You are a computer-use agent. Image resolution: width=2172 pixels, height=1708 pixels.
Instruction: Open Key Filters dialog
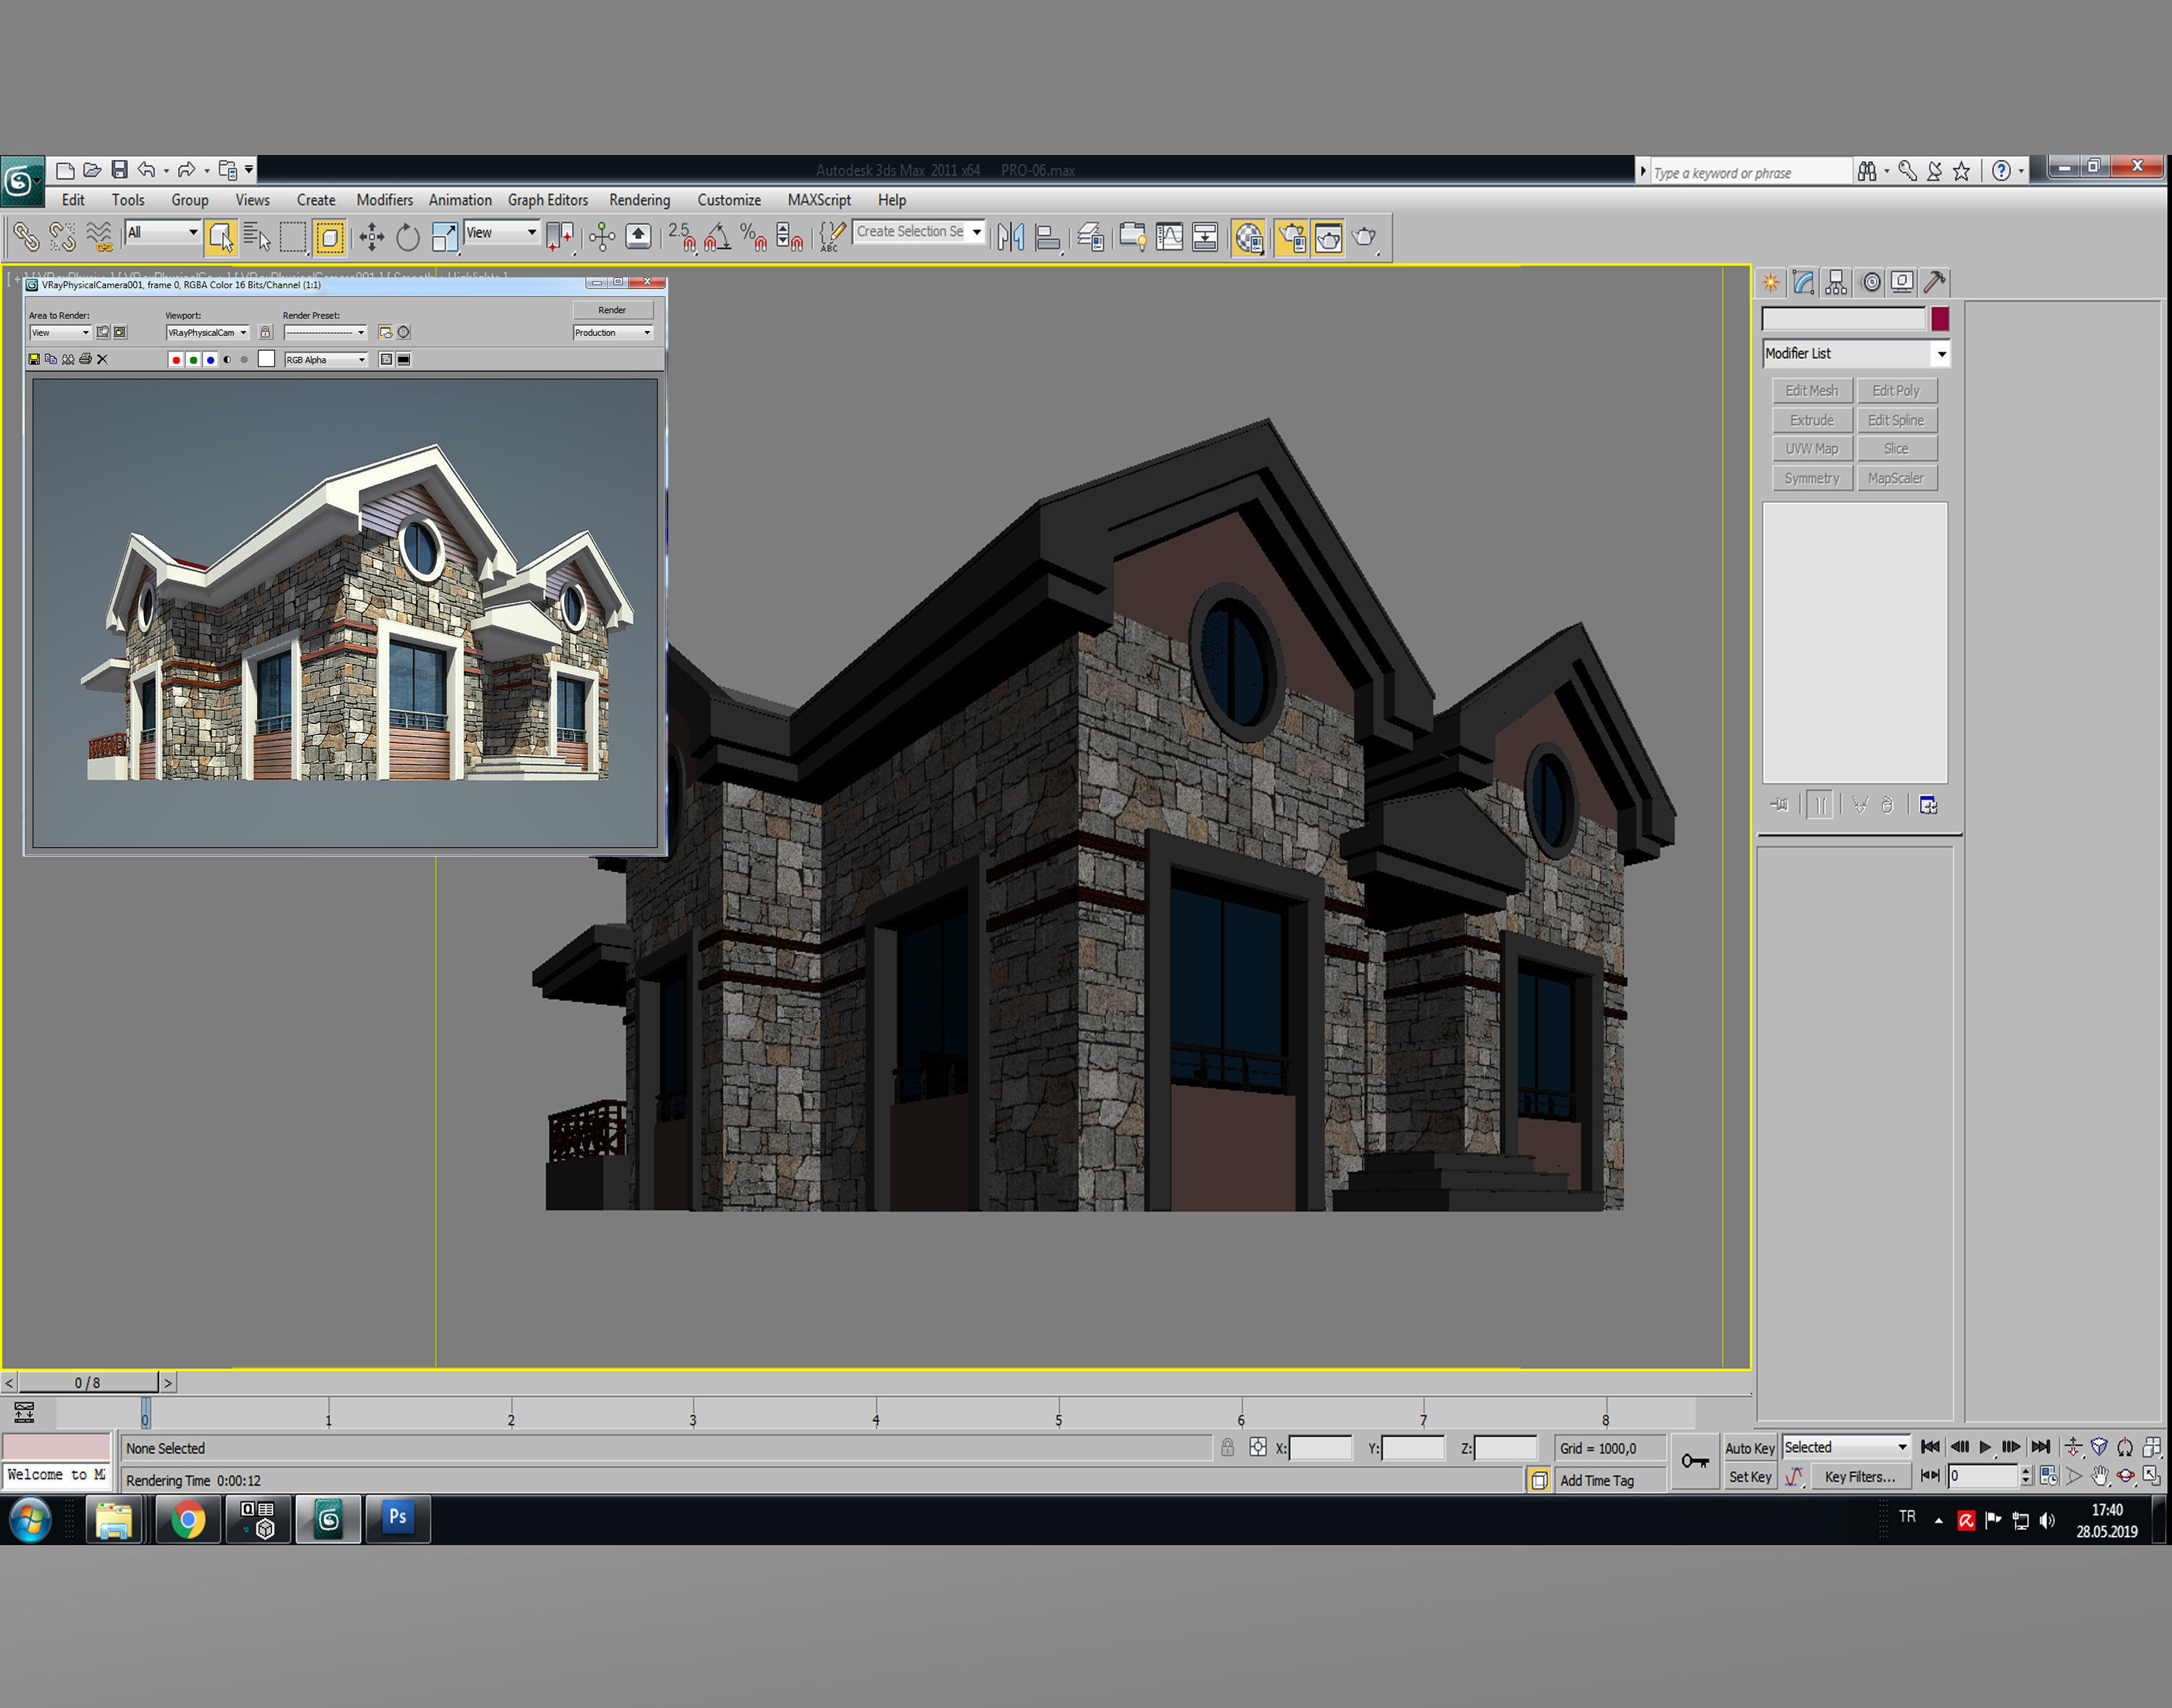[1860, 1477]
